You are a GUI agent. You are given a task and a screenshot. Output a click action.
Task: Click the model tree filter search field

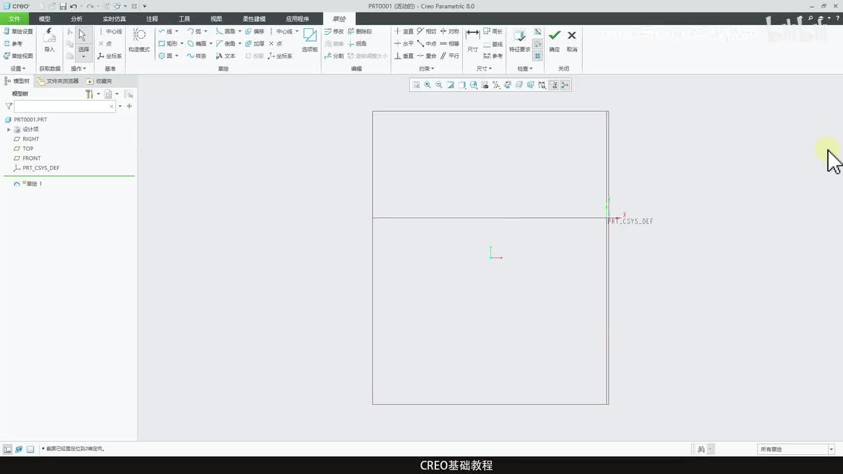point(65,106)
